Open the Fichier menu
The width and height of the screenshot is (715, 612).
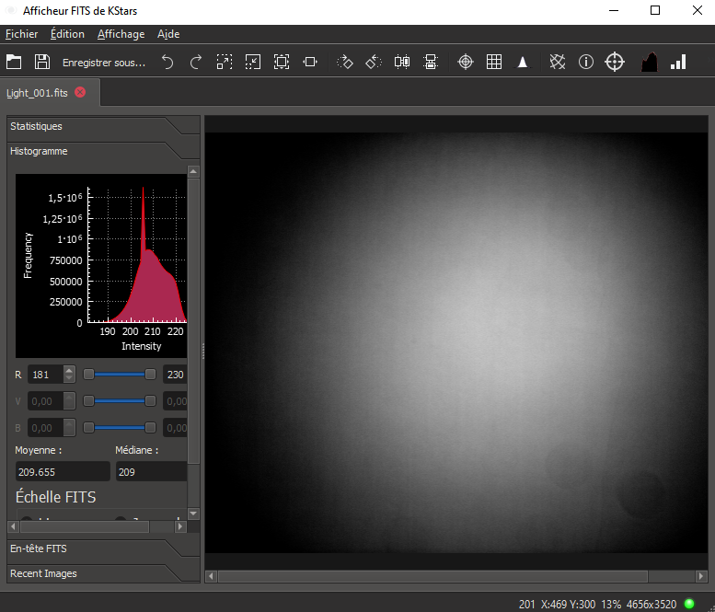coord(21,34)
